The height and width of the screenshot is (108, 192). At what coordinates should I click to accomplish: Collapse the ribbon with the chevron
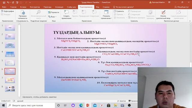pyautogui.click(x=190, y=21)
